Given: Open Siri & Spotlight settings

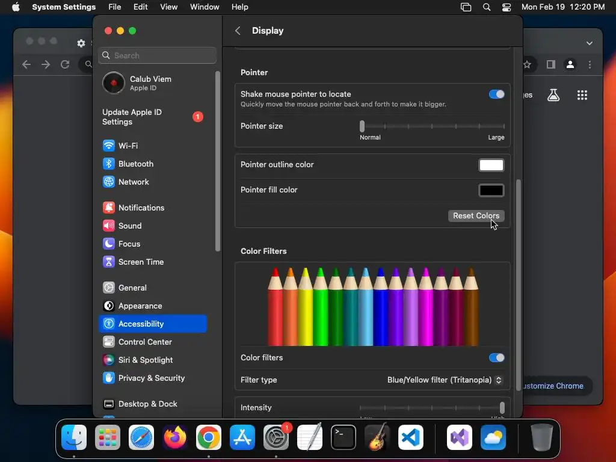Looking at the screenshot, I should [x=152, y=360].
